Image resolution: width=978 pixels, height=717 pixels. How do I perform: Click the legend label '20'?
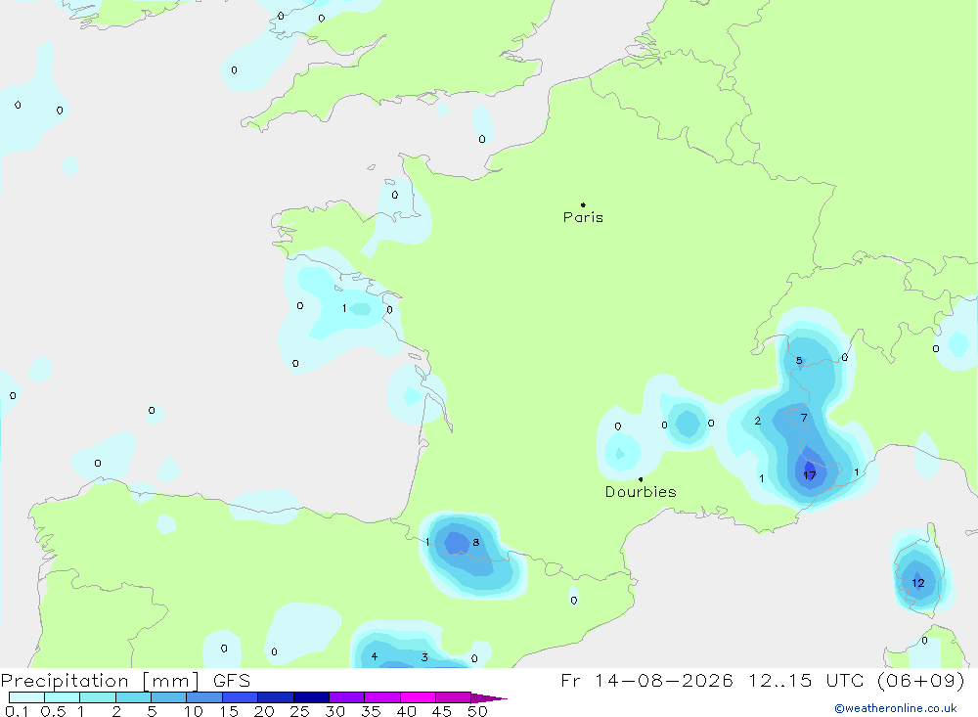click(x=264, y=711)
